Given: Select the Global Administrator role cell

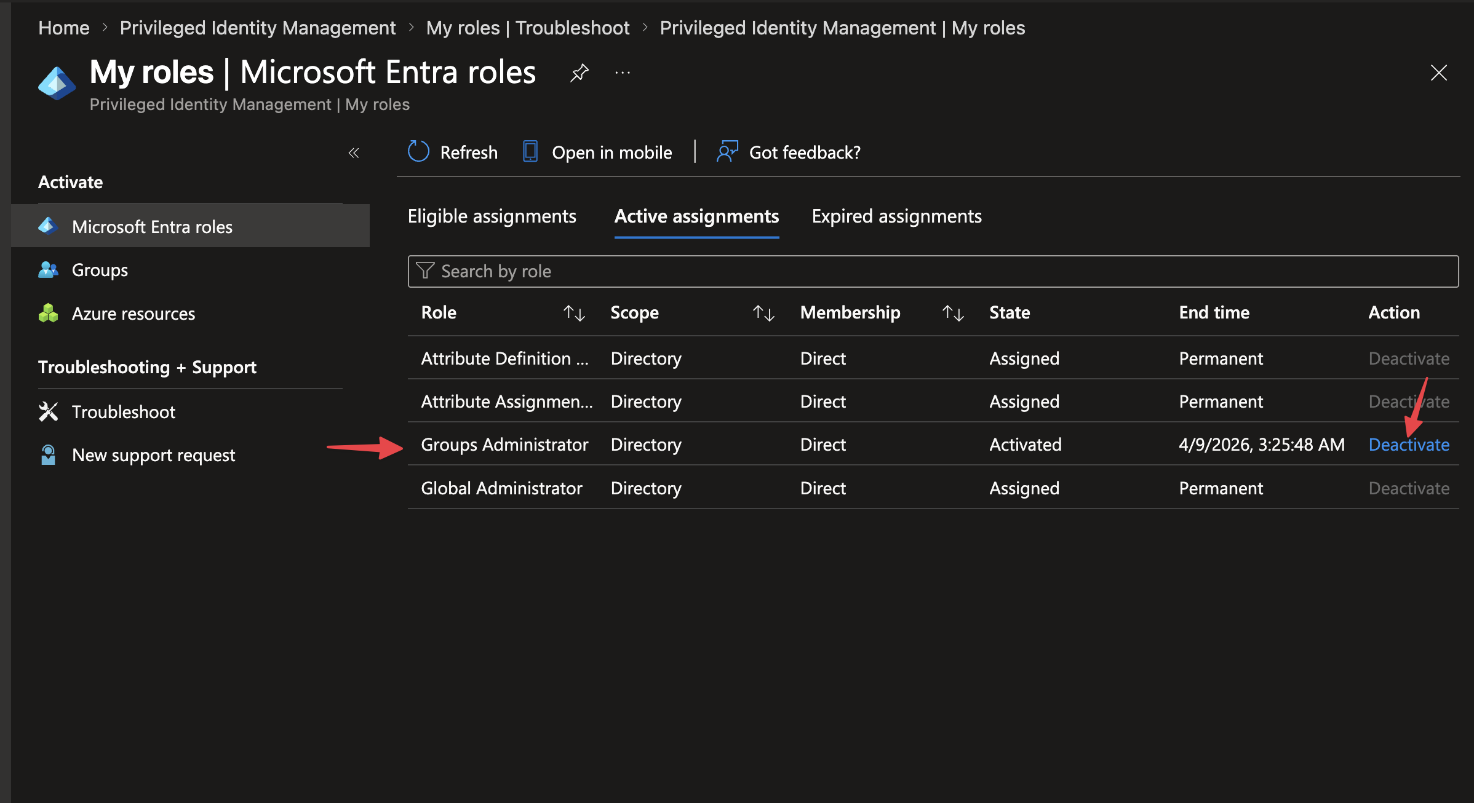Looking at the screenshot, I should coord(501,488).
